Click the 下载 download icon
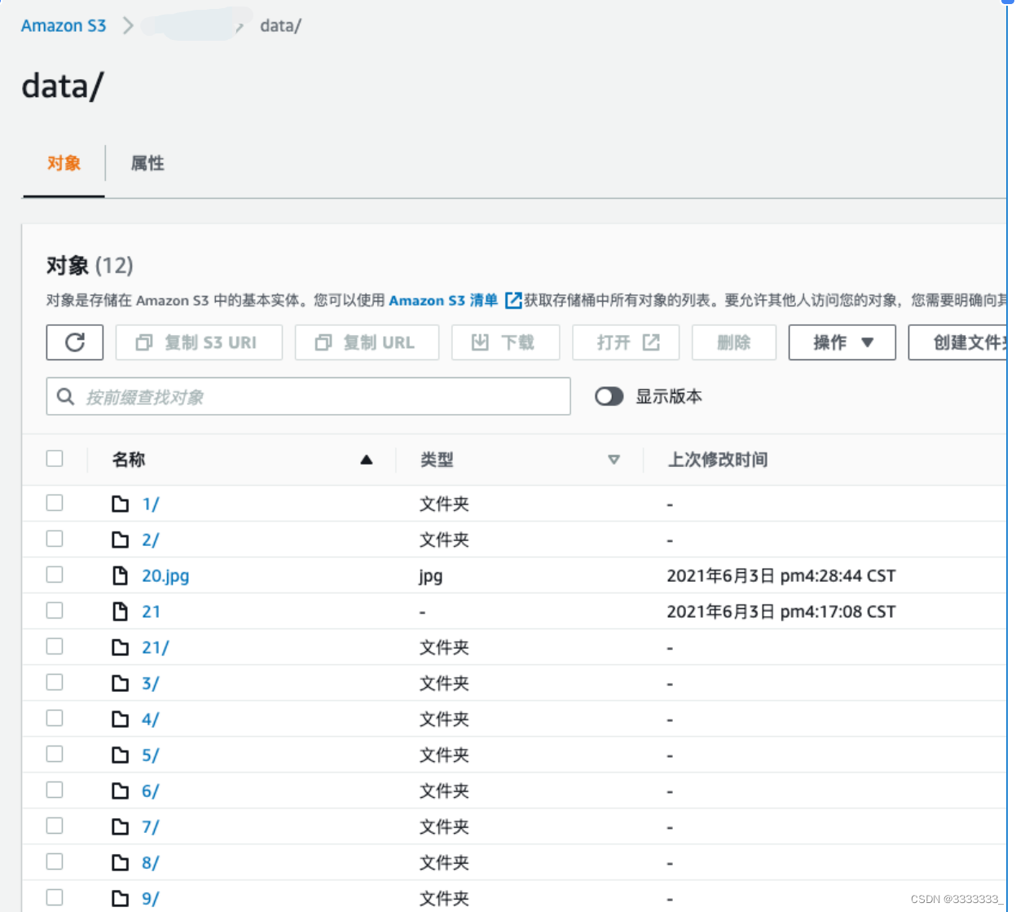 click(482, 342)
